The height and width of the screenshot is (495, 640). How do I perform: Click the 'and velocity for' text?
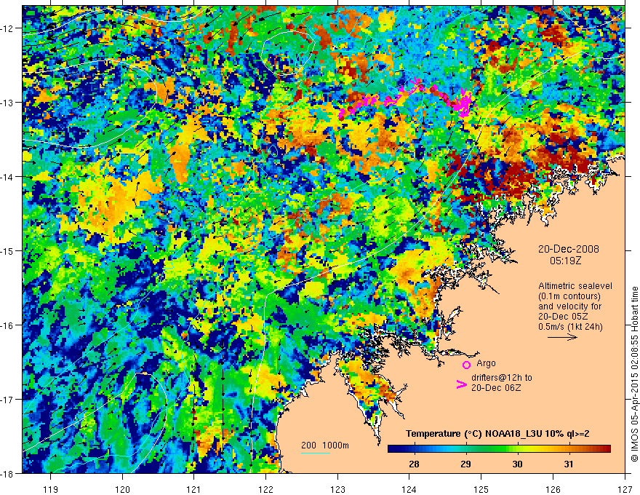point(569,306)
